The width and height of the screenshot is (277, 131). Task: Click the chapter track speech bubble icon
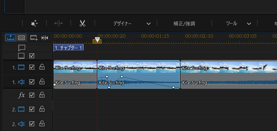22,48
